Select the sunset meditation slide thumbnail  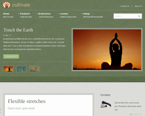point(8,69)
